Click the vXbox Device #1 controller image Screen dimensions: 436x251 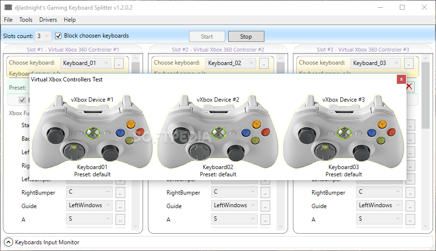(x=92, y=132)
